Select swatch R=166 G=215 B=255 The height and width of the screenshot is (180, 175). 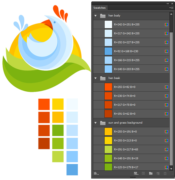108,60
